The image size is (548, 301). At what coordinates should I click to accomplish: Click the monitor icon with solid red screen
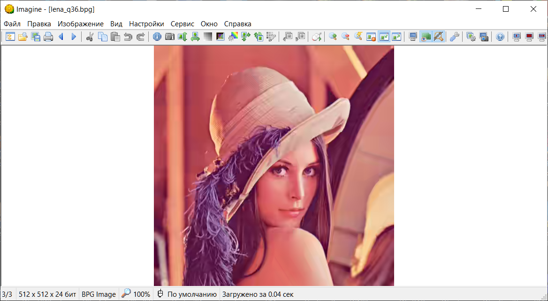click(x=529, y=36)
